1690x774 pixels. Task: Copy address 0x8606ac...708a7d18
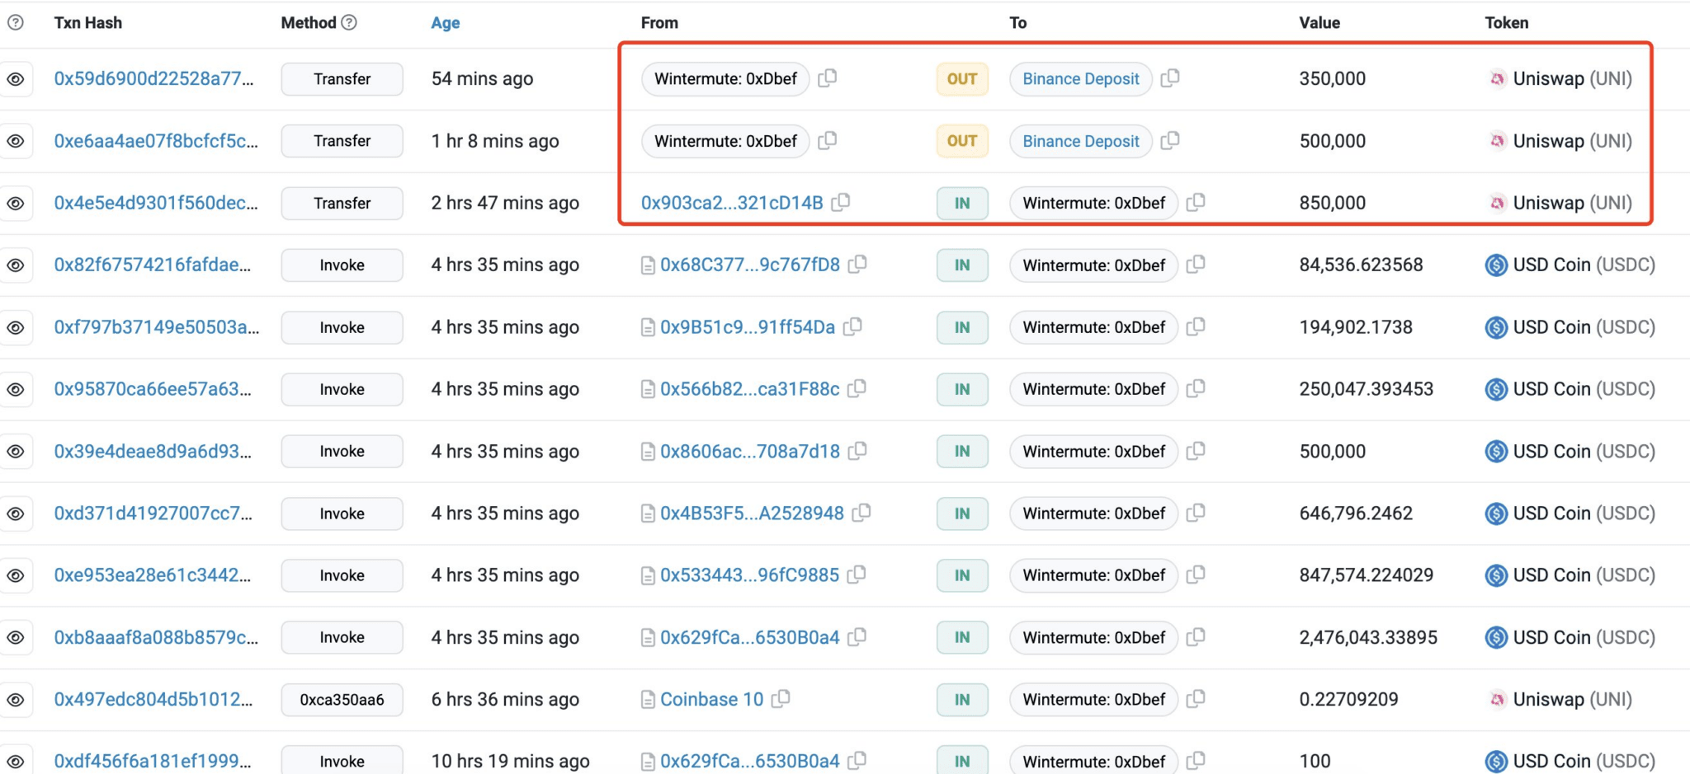(x=858, y=451)
